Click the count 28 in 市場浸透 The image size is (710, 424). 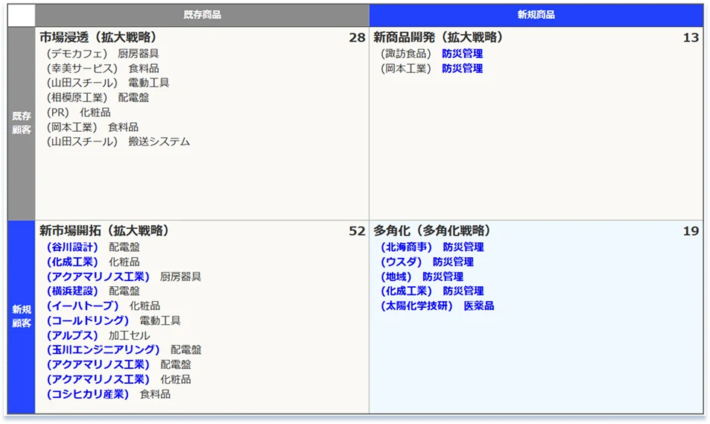[357, 37]
